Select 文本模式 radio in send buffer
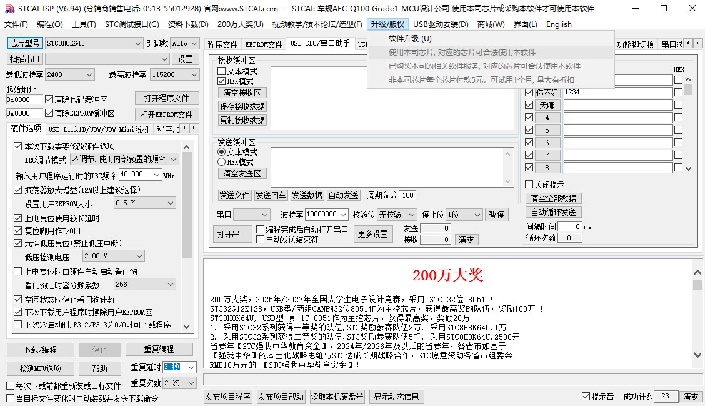The height and width of the screenshot is (406, 705). (221, 151)
